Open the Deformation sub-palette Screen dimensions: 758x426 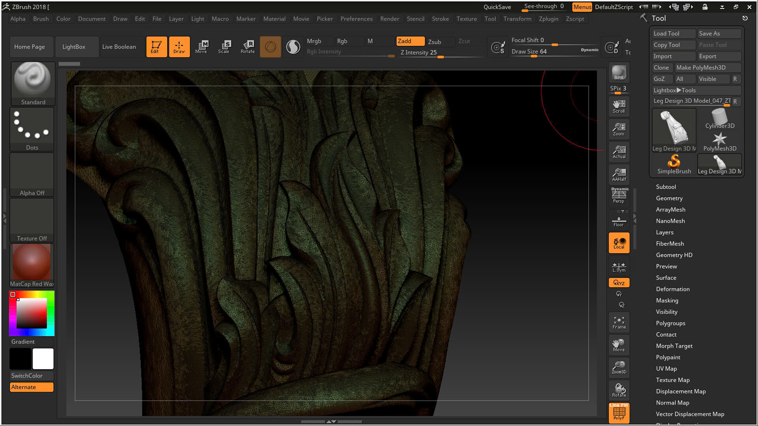pyautogui.click(x=672, y=289)
